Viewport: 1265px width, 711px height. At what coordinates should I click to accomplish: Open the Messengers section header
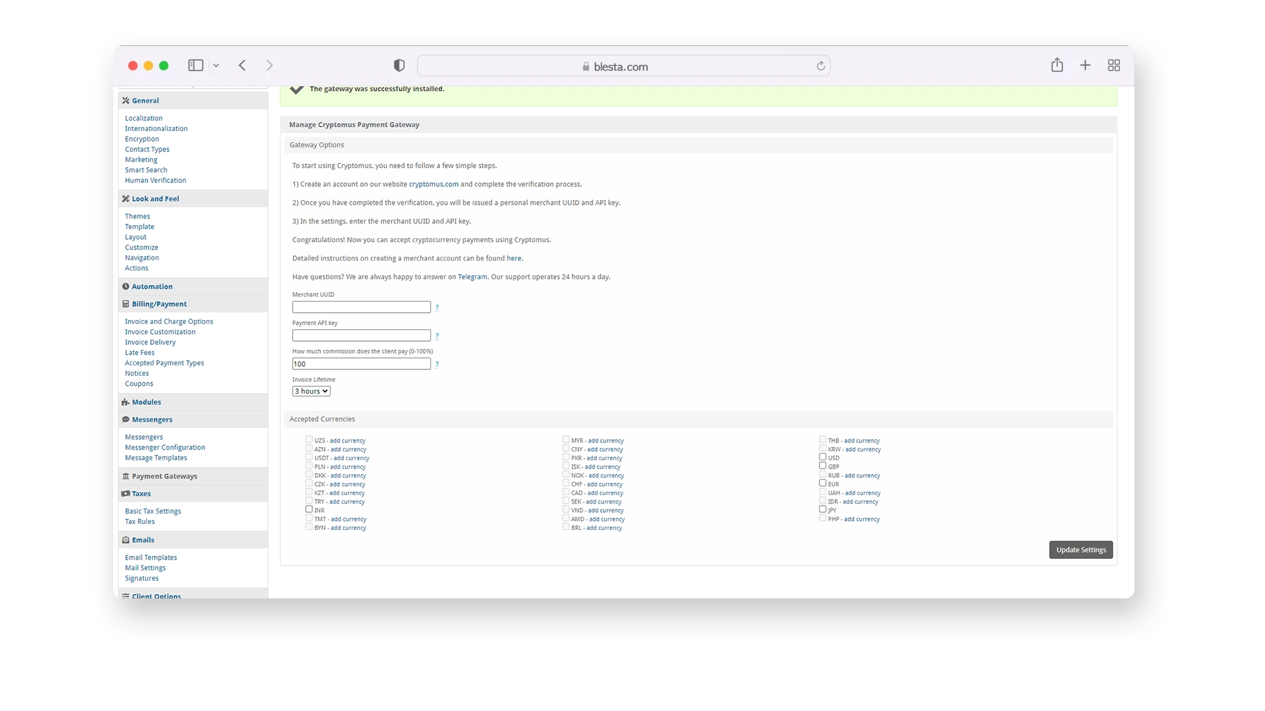[x=152, y=419]
